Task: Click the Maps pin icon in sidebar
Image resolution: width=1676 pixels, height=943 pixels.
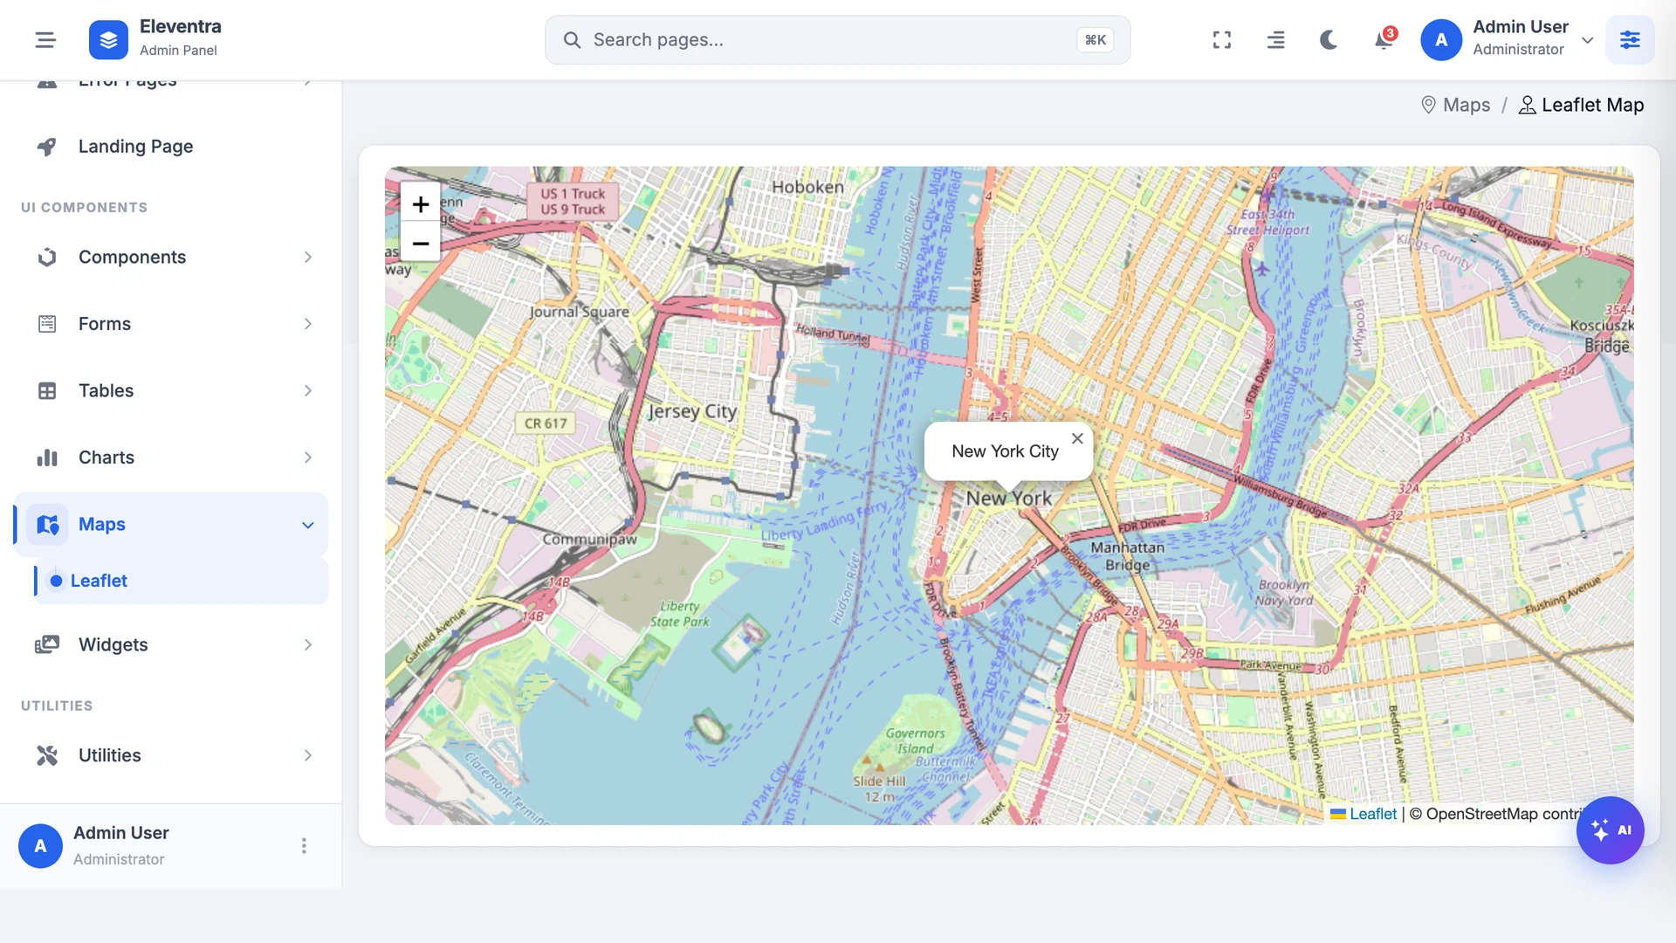Action: [x=47, y=524]
